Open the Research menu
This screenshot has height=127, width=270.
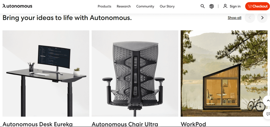point(124,6)
